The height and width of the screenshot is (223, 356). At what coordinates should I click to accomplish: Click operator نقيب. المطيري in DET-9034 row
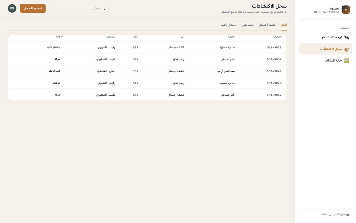[x=105, y=59]
